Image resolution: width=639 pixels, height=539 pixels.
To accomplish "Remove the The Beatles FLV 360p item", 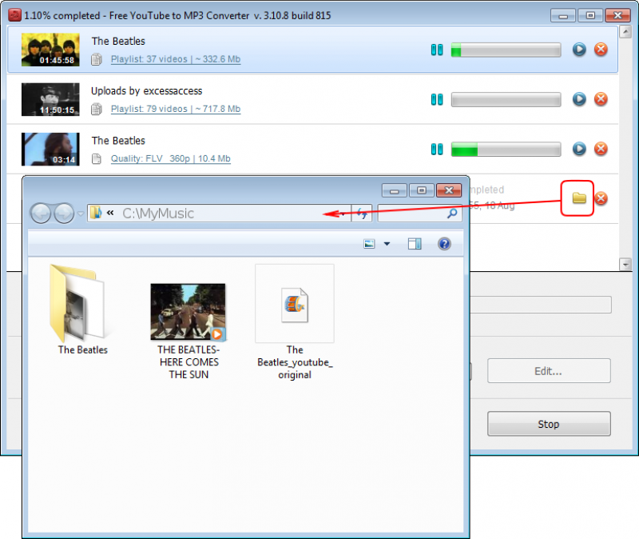I will pos(601,149).
